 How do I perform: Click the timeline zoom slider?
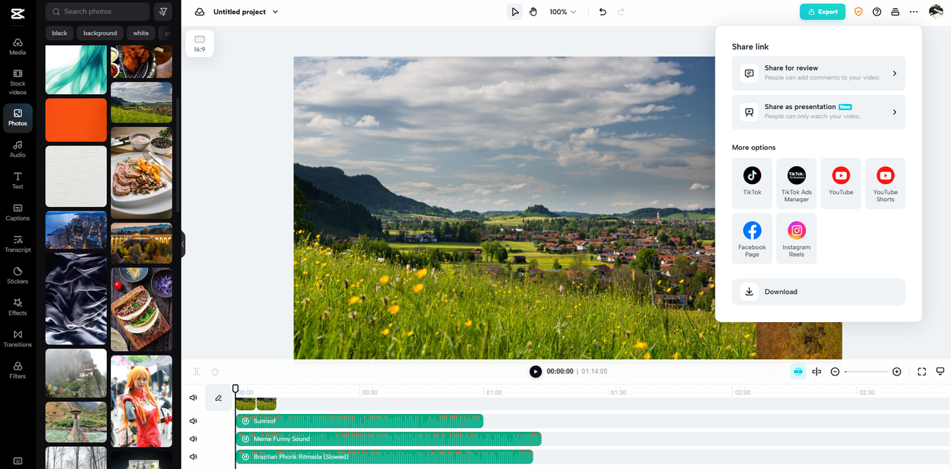(866, 372)
